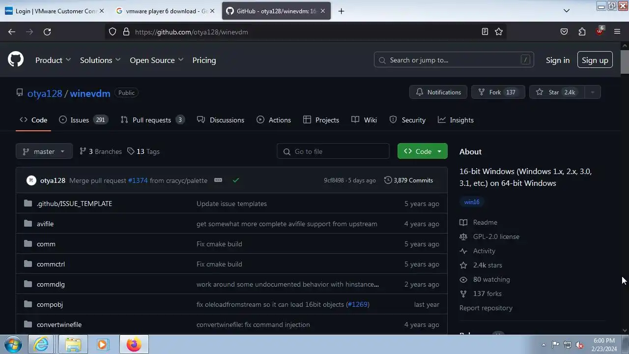629x354 pixels.
Task: Focus the Search or jump to field
Action: click(x=454, y=60)
